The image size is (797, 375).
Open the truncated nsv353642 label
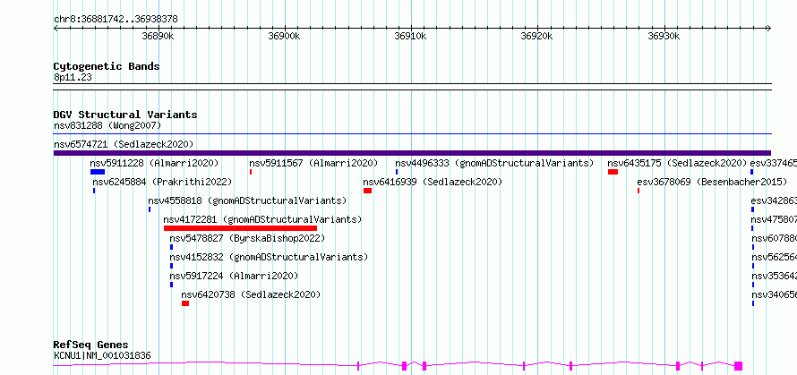click(x=774, y=276)
